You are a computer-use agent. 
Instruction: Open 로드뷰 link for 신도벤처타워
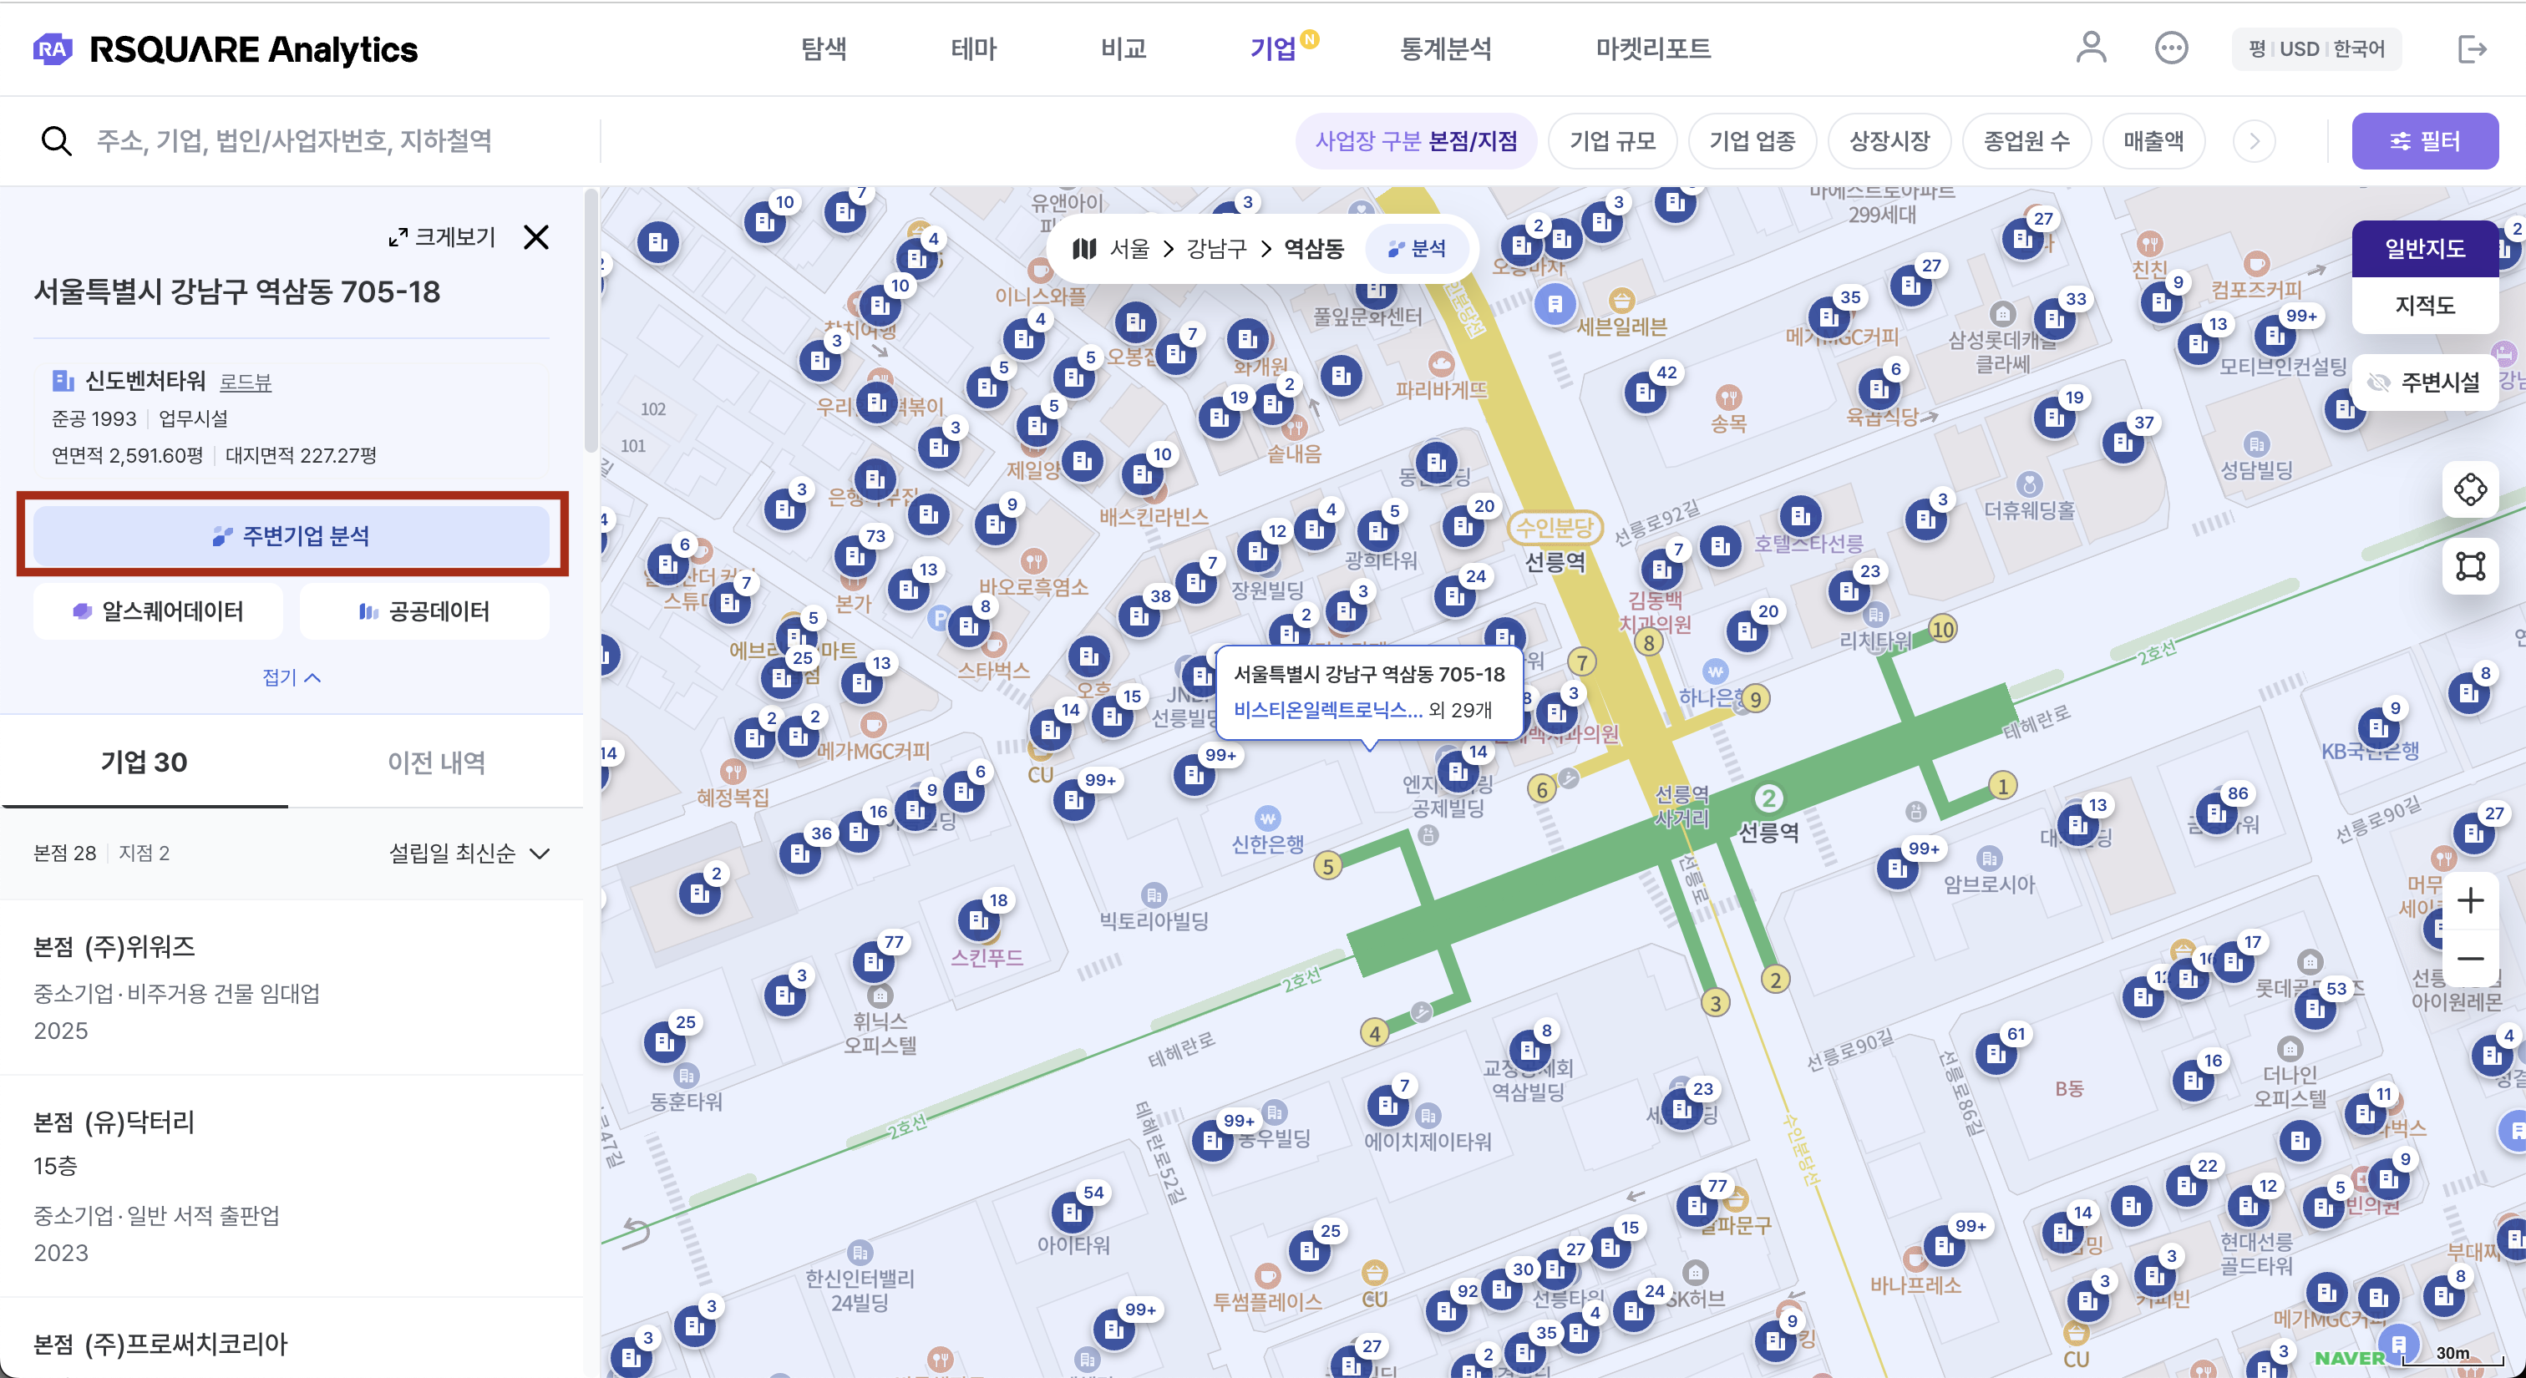tap(245, 382)
